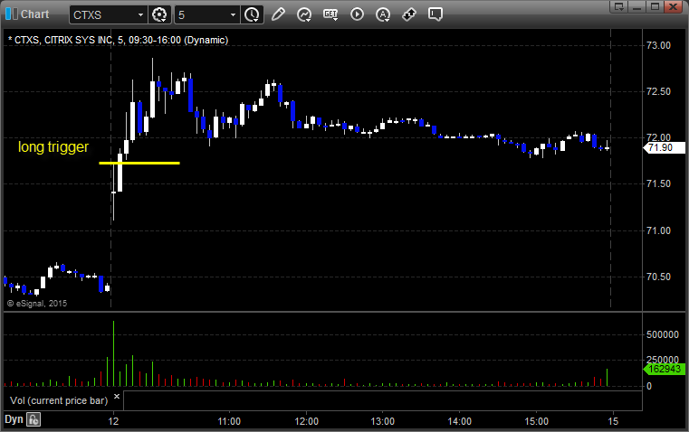This screenshot has height=432, width=689.
Task: Click the 'Vol (current price bar)' label
Action: [x=59, y=400]
